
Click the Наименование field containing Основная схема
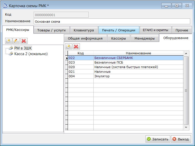point(112,21)
